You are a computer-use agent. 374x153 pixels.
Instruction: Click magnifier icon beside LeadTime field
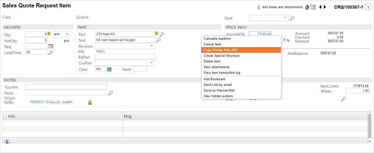coord(51,53)
